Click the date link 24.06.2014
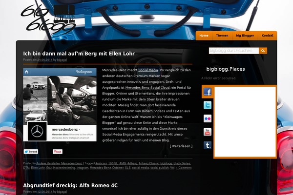Screen dimensions: 293x195 click(45, 60)
